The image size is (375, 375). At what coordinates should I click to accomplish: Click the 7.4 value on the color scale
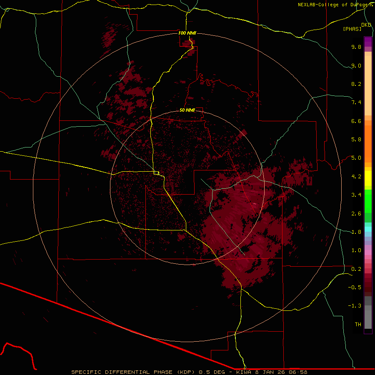[356, 102]
